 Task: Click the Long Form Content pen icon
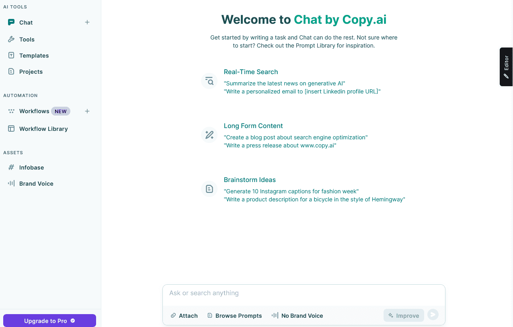[x=209, y=135]
